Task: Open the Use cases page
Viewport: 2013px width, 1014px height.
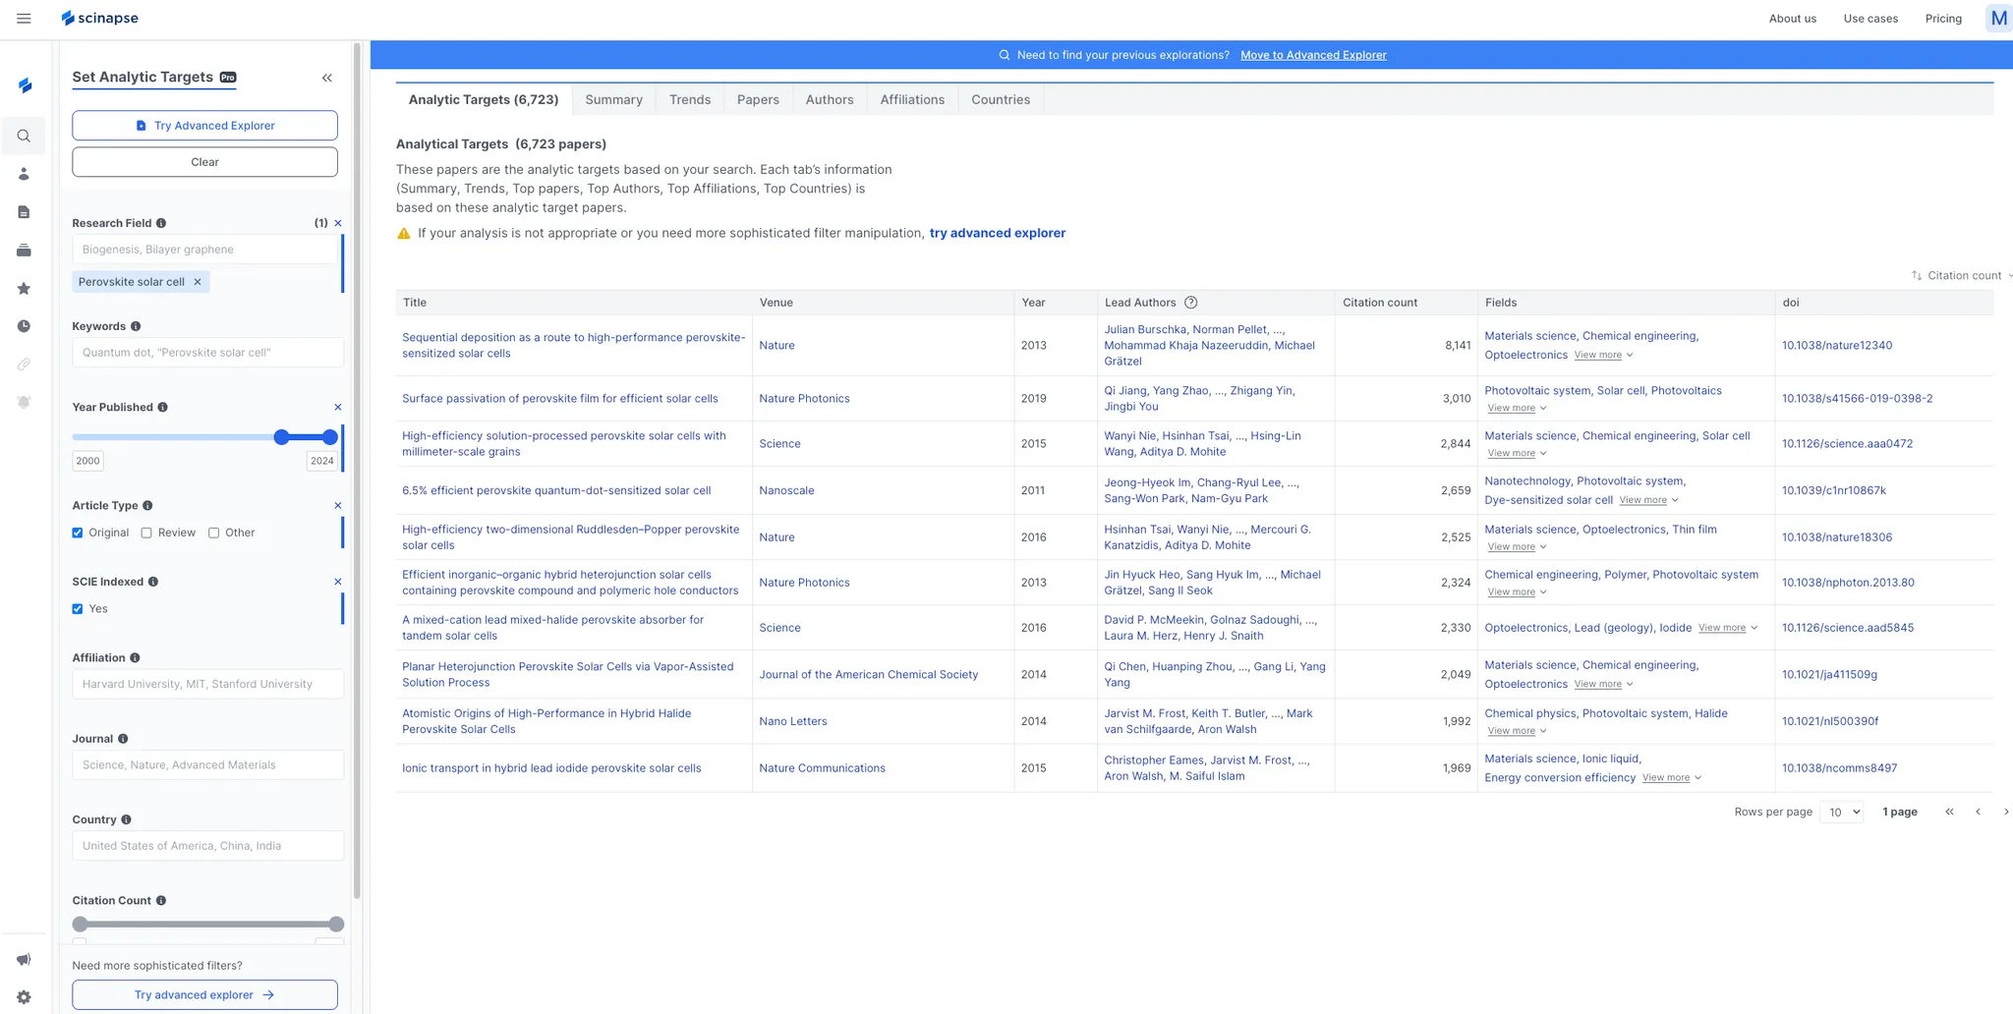Action: 1870,19
